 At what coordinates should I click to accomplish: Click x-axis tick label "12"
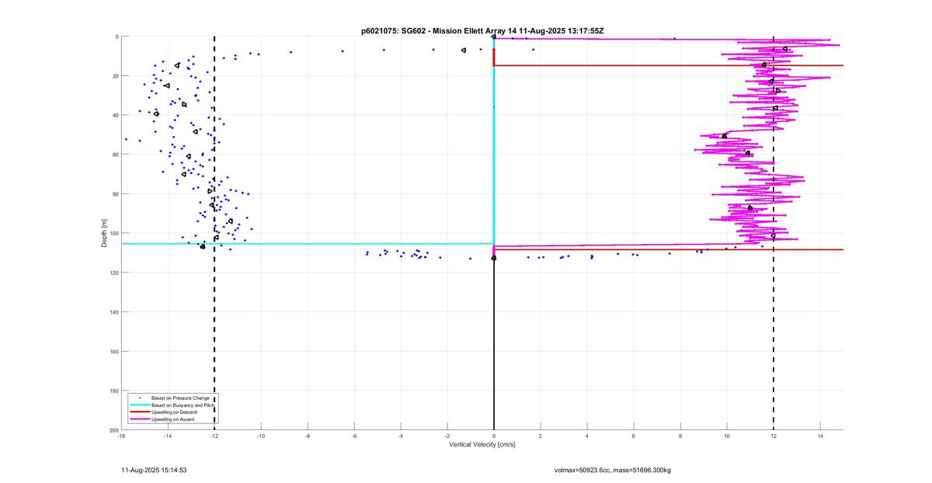774,436
